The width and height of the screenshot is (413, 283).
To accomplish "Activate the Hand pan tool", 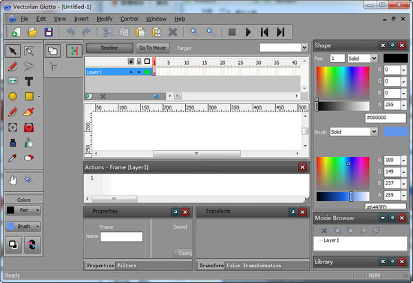I will tap(12, 180).
